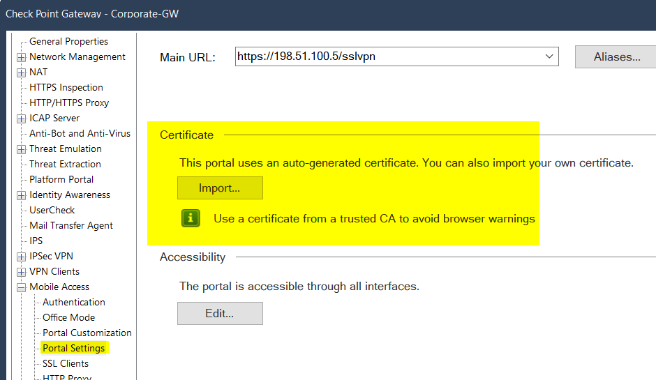The height and width of the screenshot is (380, 656).
Task: Collapse the Mobile Access node
Action: tap(22, 287)
